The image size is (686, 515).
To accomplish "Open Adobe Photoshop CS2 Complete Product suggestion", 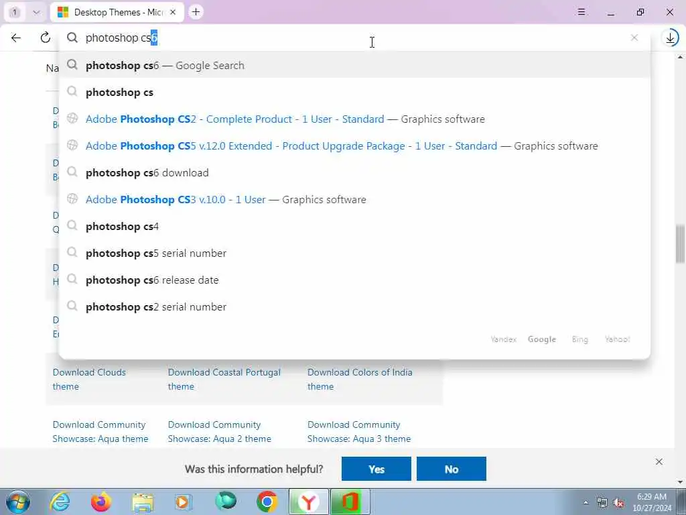I will [354, 119].
